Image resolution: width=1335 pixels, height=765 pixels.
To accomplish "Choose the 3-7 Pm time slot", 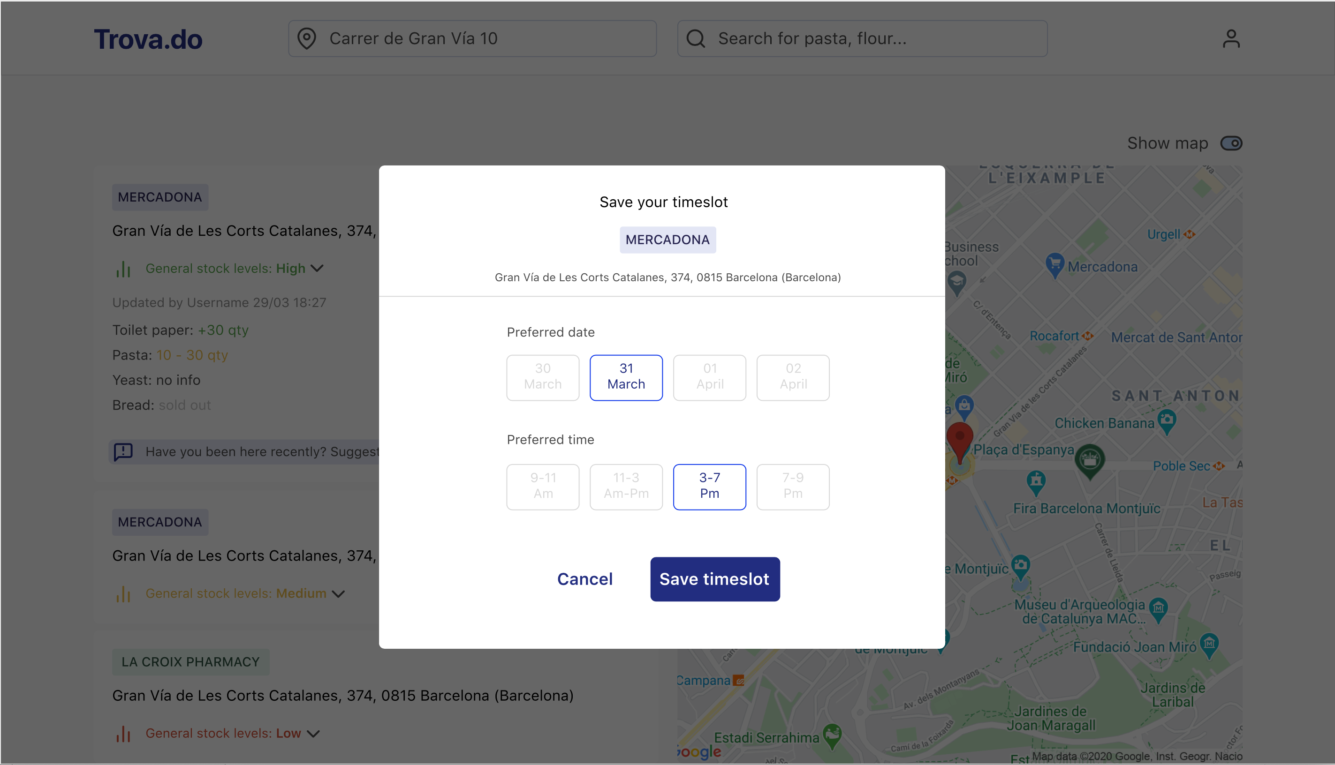I will 709,487.
